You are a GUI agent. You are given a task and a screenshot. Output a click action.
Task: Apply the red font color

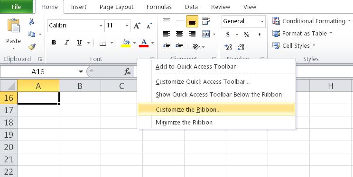pyautogui.click(x=144, y=43)
